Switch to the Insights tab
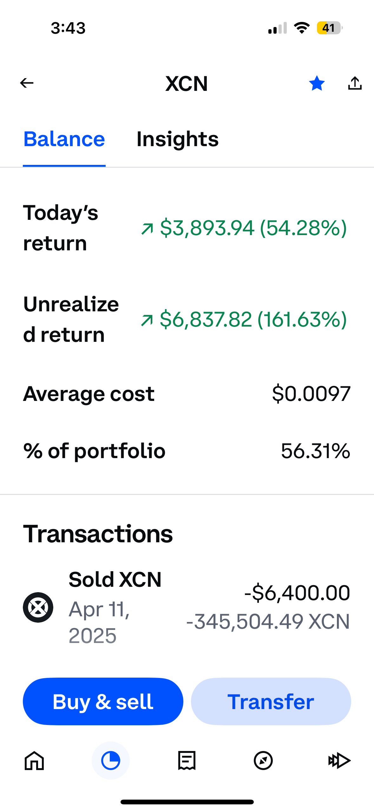The image size is (374, 812). tap(177, 139)
